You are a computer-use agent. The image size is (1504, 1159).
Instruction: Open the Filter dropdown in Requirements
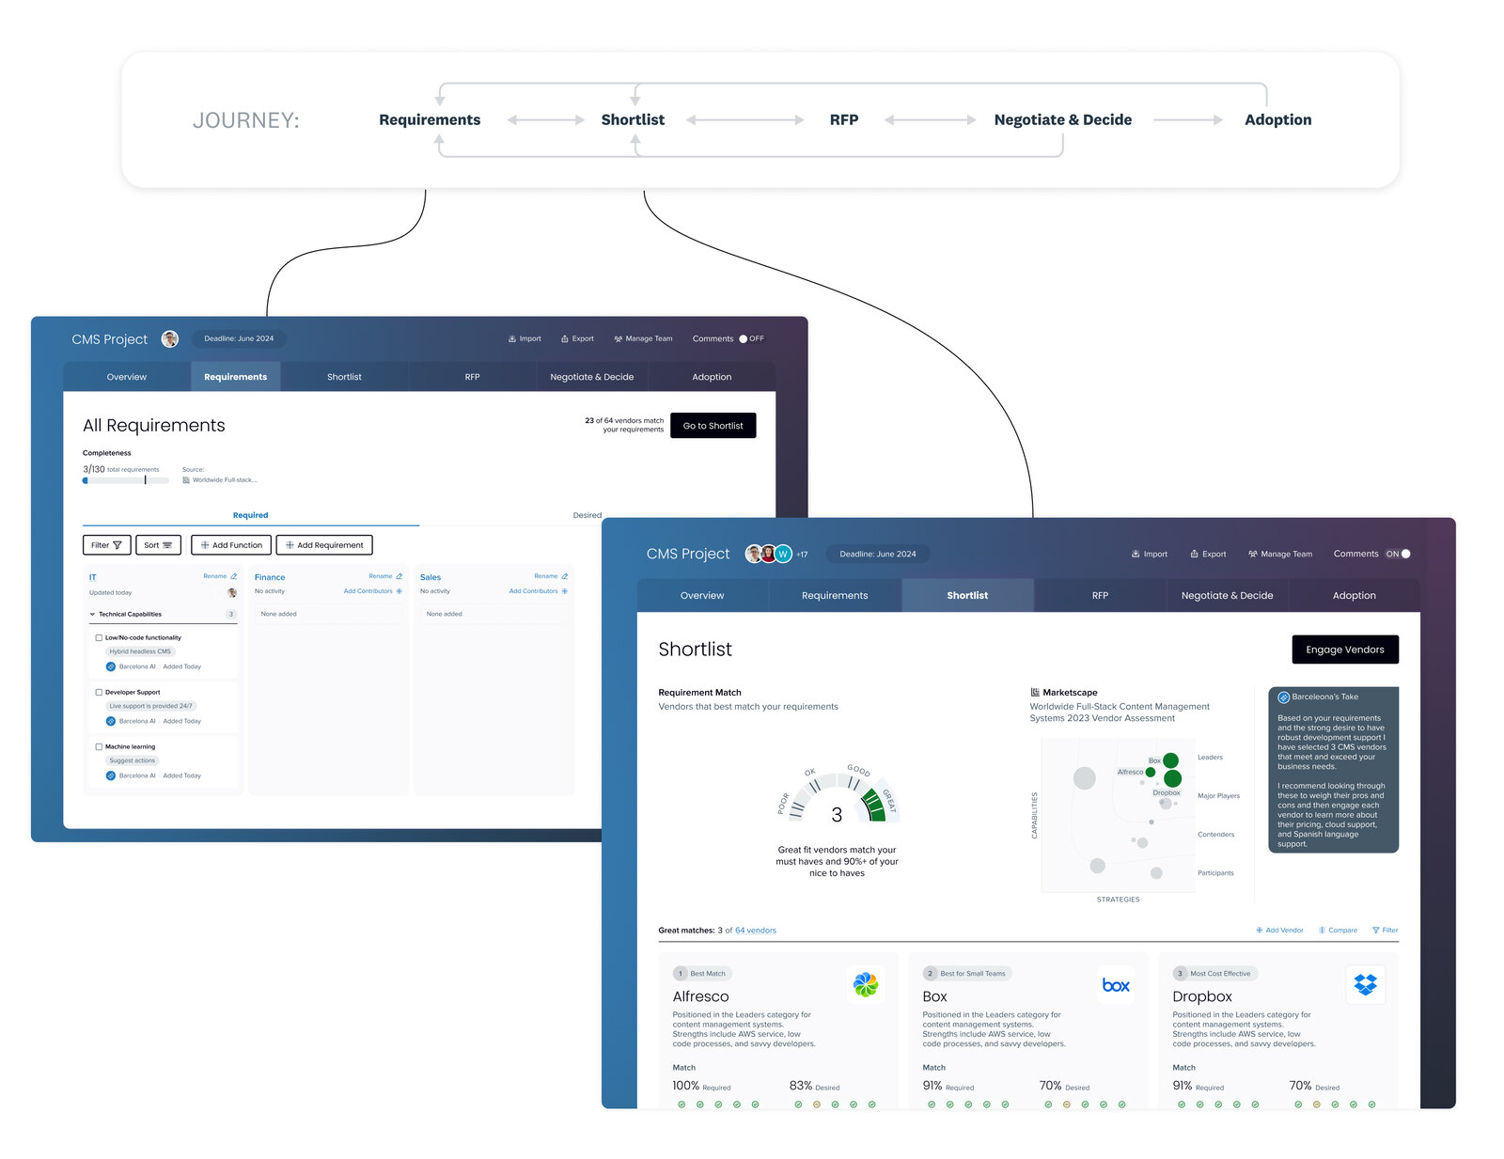(106, 545)
